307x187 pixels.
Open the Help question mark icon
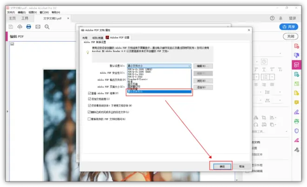coord(272,18)
